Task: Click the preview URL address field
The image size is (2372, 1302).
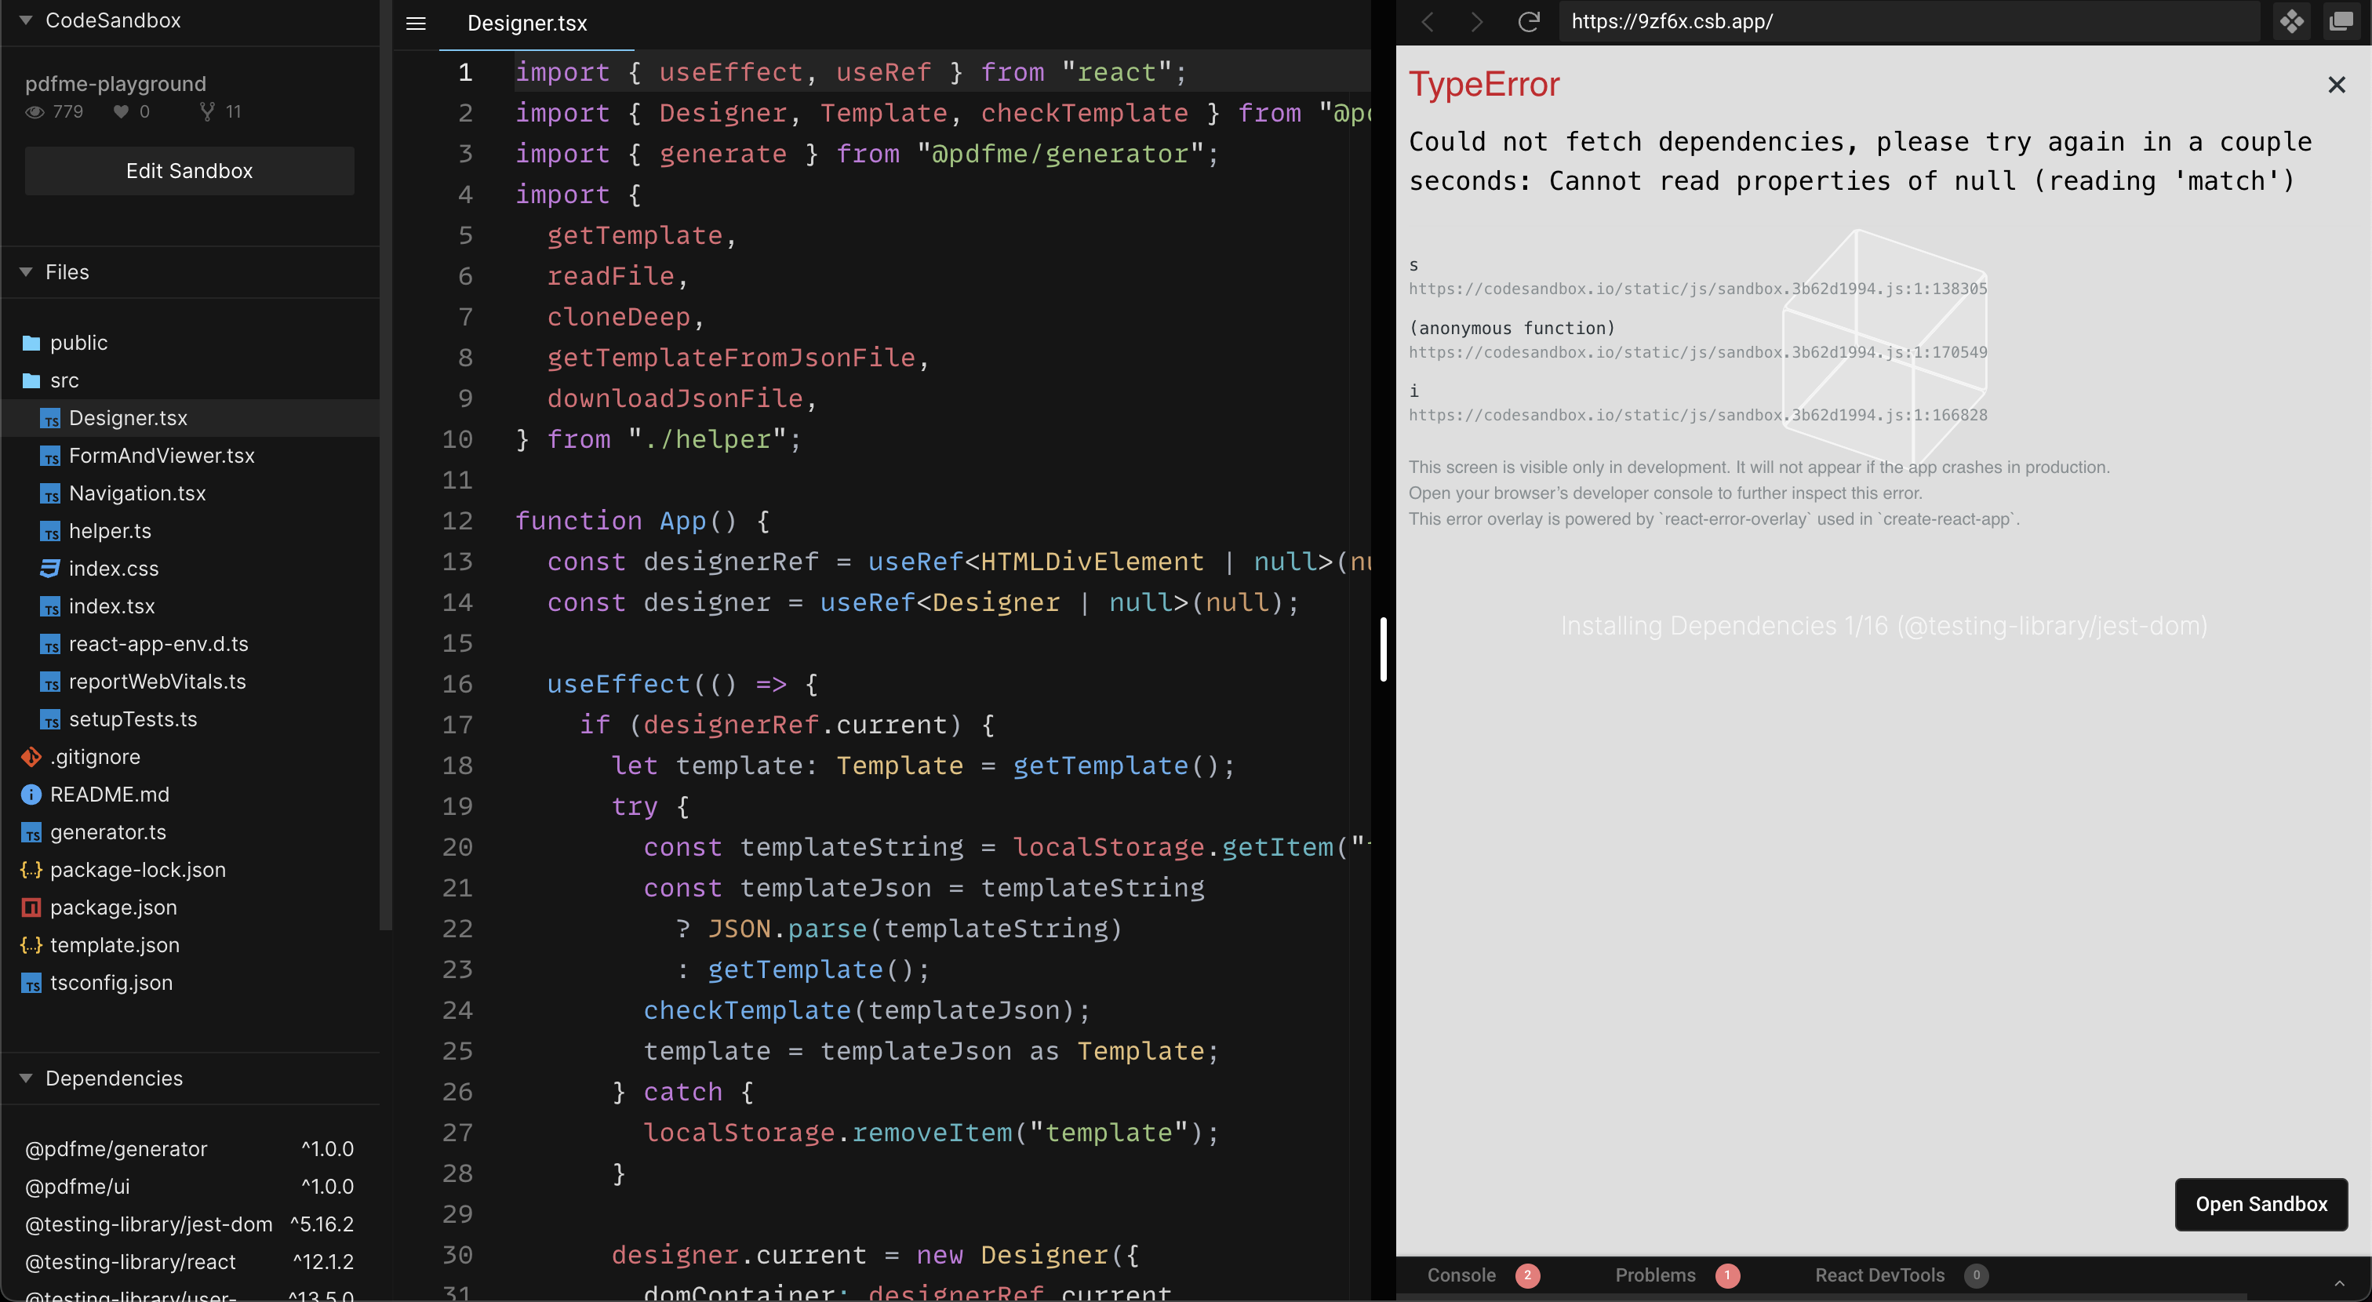Action: 1910,21
